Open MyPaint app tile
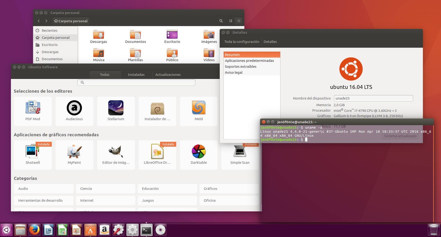The height and width of the screenshot is (237, 441). pos(74,155)
